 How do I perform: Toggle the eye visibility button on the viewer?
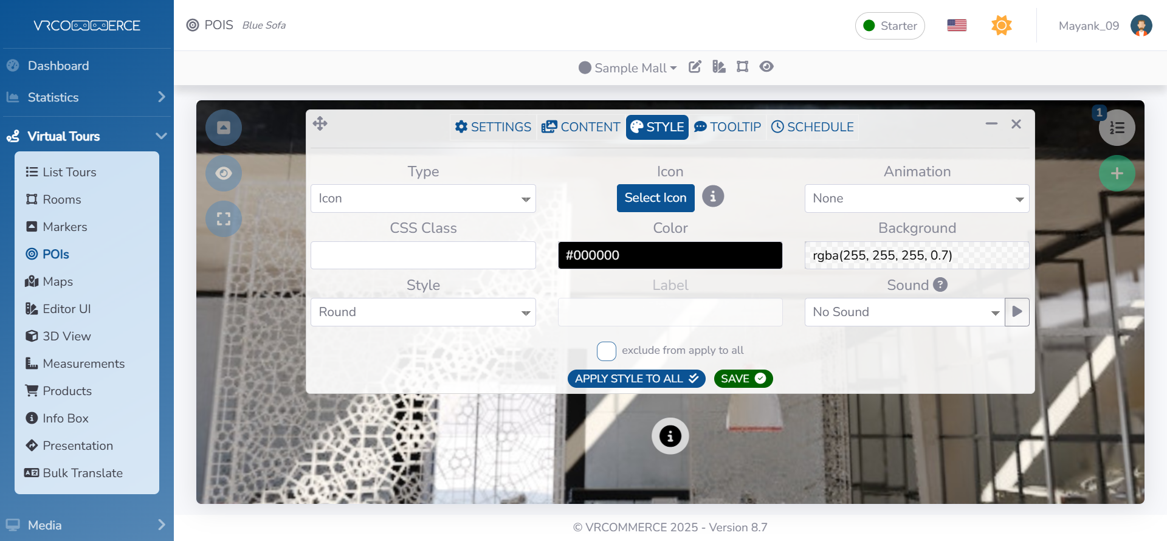[224, 173]
